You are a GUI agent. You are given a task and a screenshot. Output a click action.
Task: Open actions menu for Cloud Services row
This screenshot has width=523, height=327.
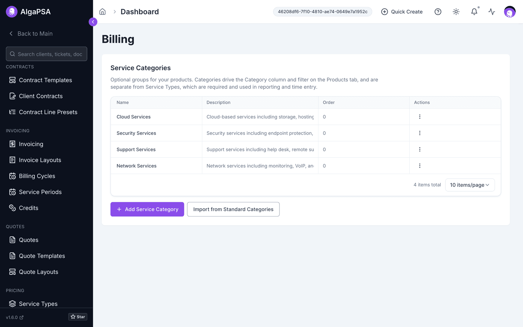[x=420, y=117]
